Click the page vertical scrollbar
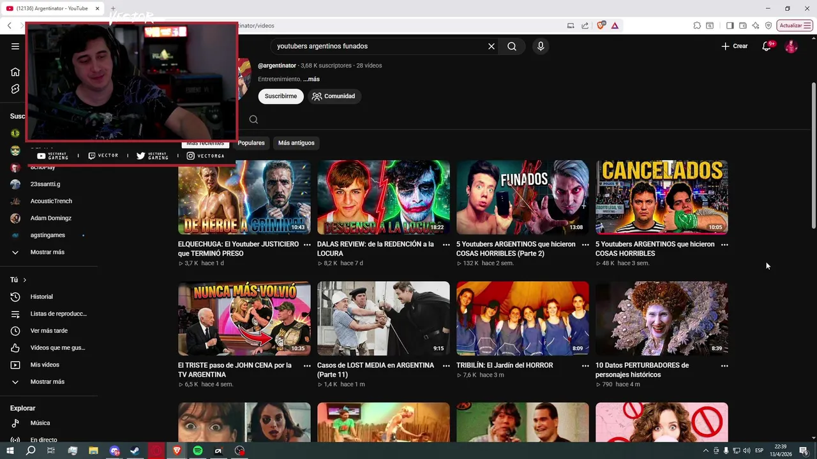This screenshot has width=817, height=459. pyautogui.click(x=813, y=156)
